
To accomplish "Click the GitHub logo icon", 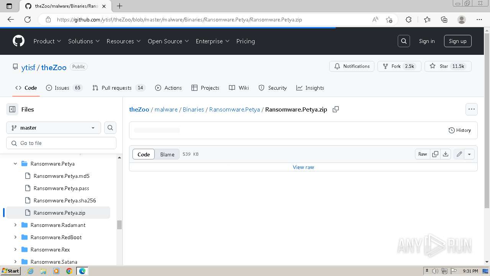I will click(18, 41).
